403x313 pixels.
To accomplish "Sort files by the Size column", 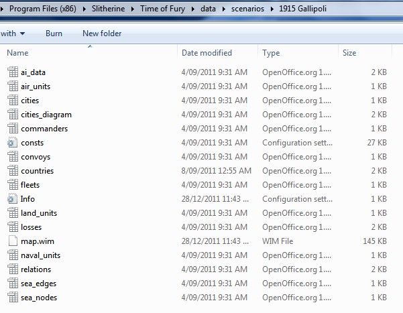I will point(349,53).
